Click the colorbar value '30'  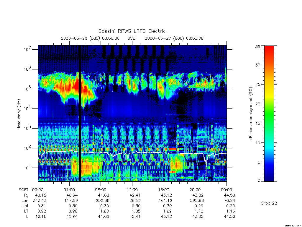tap(257, 65)
